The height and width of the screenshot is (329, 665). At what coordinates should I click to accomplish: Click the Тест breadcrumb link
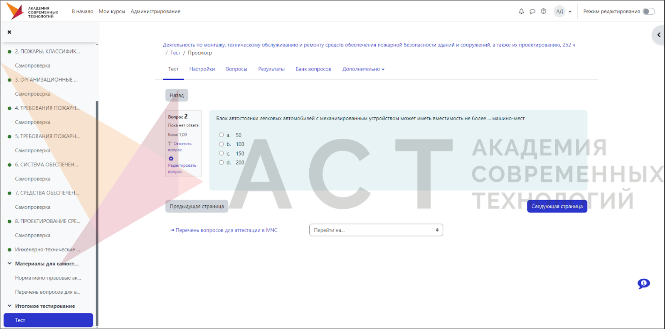[175, 53]
